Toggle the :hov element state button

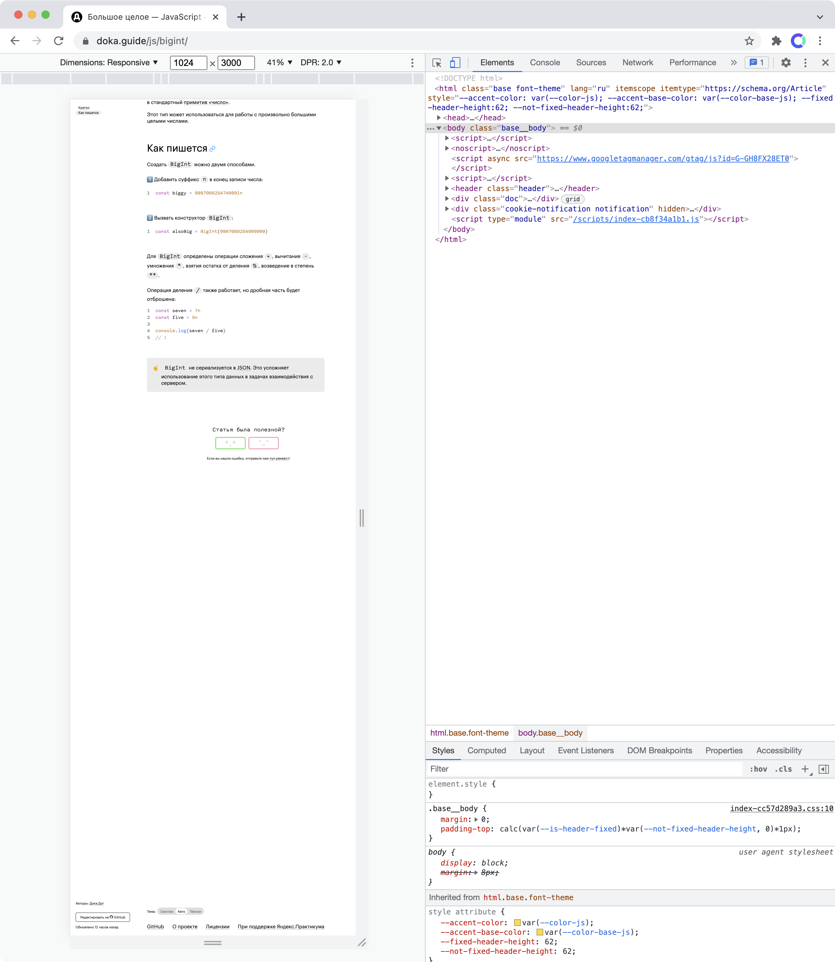click(x=758, y=769)
